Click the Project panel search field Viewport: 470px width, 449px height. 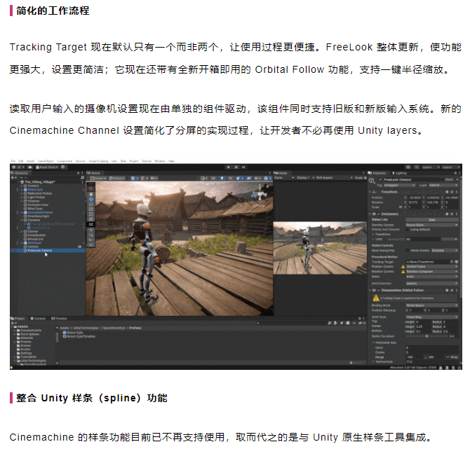[290, 323]
